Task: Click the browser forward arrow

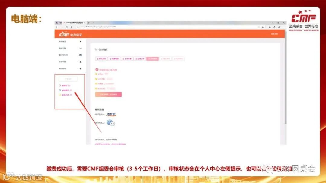Action: click(62, 27)
